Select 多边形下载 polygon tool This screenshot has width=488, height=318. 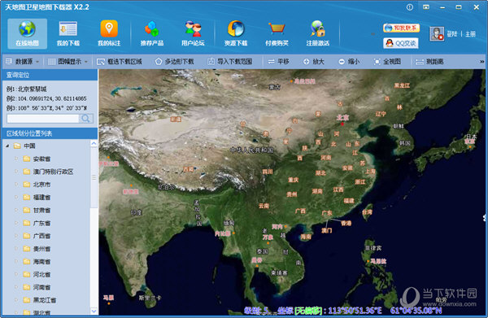[x=174, y=62]
